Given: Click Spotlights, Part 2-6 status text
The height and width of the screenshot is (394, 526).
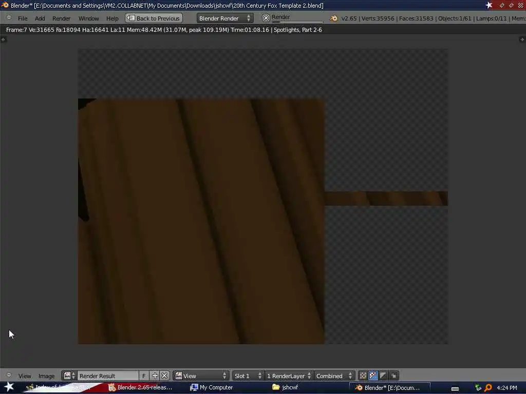Looking at the screenshot, I should 297,30.
